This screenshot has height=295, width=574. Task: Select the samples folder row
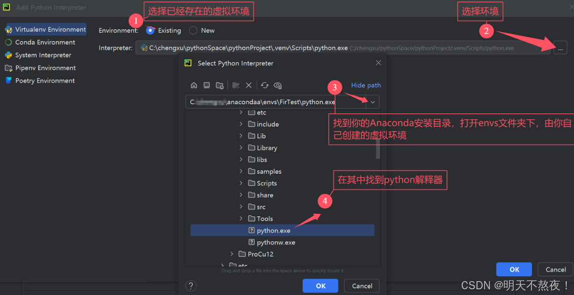click(282, 171)
